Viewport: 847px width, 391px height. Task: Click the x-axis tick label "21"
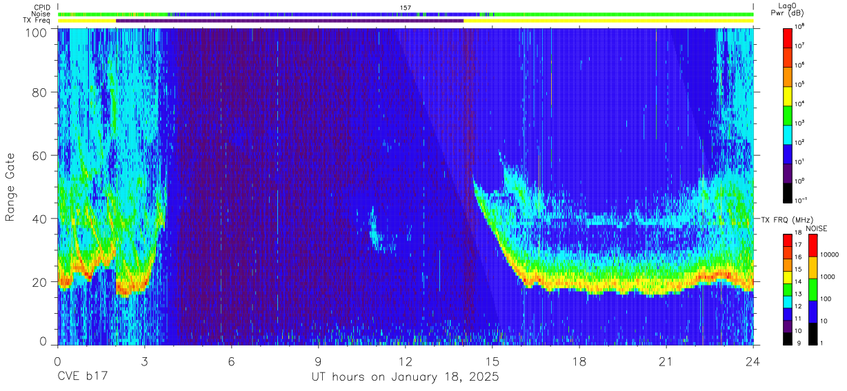pos(666,361)
